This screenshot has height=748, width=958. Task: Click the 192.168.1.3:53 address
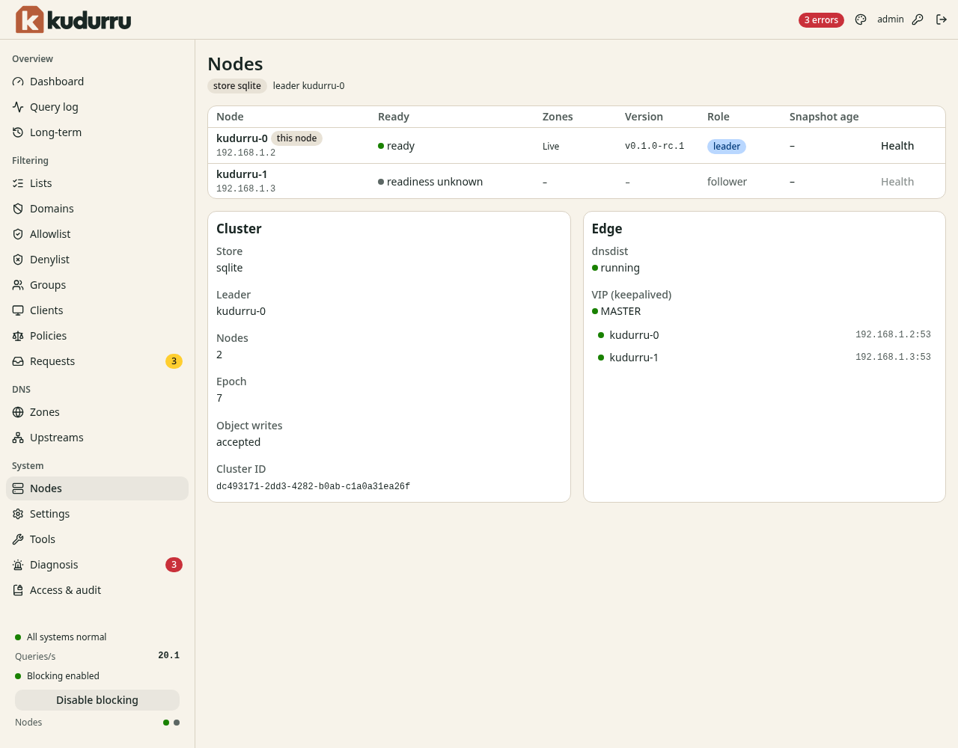tap(893, 358)
